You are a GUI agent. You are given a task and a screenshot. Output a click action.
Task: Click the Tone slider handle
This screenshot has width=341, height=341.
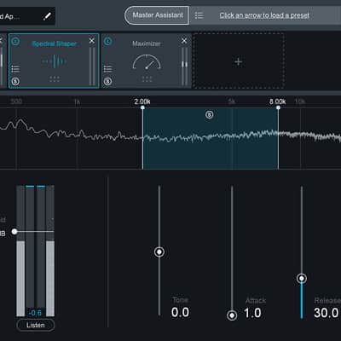159,251
